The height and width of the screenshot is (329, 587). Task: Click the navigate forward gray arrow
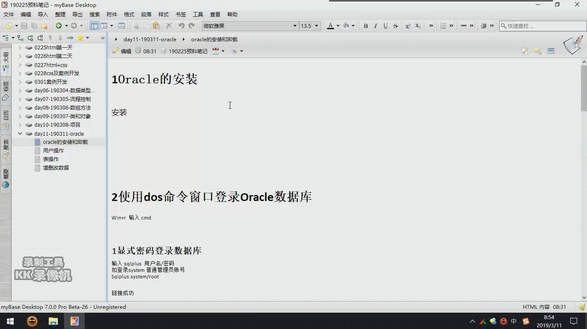click(x=74, y=26)
